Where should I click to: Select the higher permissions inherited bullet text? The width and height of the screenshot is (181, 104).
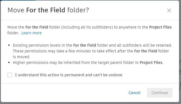(88, 63)
